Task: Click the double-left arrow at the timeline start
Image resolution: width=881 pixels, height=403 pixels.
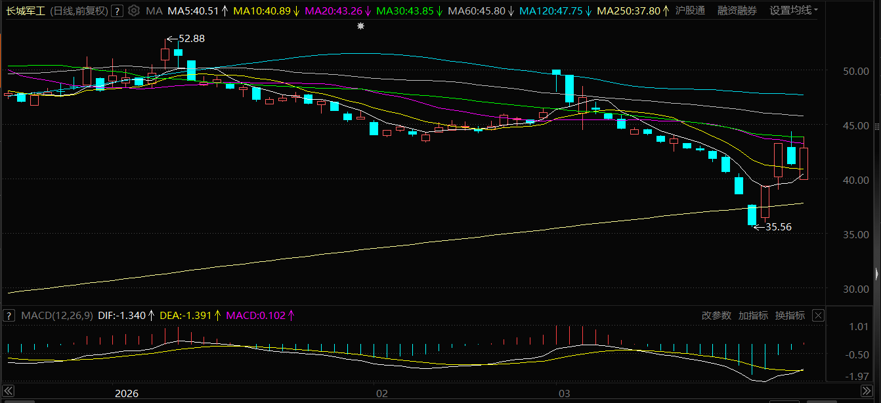Action: click(9, 390)
